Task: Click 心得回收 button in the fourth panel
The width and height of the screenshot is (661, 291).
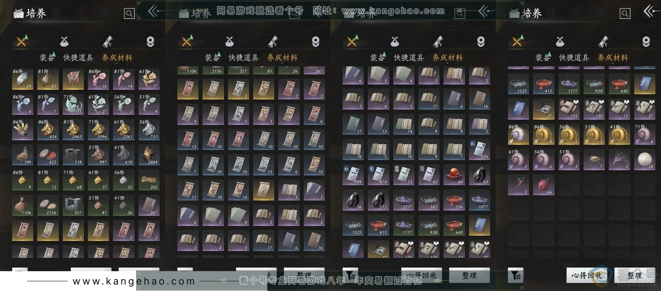Action: tap(586, 275)
